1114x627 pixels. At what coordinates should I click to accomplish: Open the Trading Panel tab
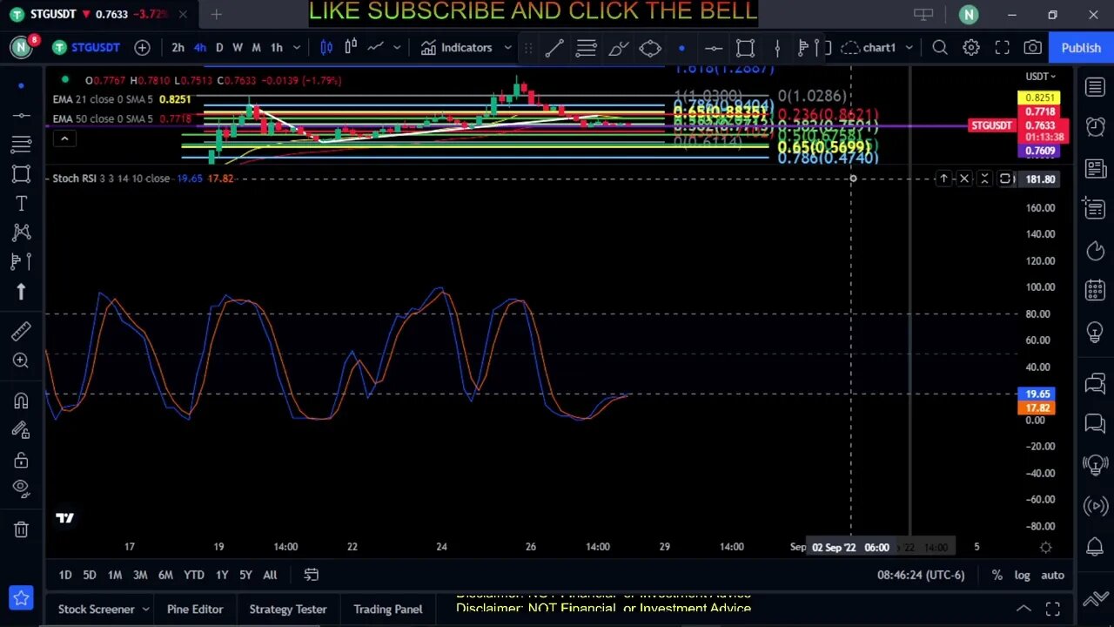pos(388,609)
